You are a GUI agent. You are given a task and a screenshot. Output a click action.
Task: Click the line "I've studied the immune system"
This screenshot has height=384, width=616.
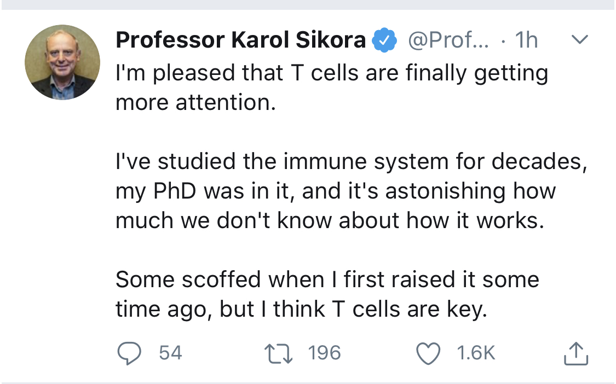[x=350, y=162]
